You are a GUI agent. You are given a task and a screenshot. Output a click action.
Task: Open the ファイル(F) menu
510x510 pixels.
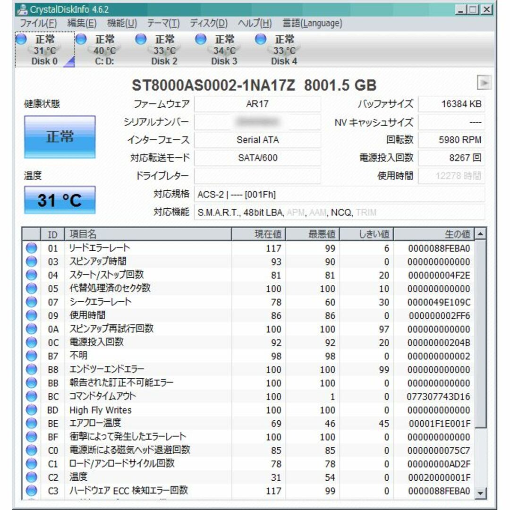(38, 24)
